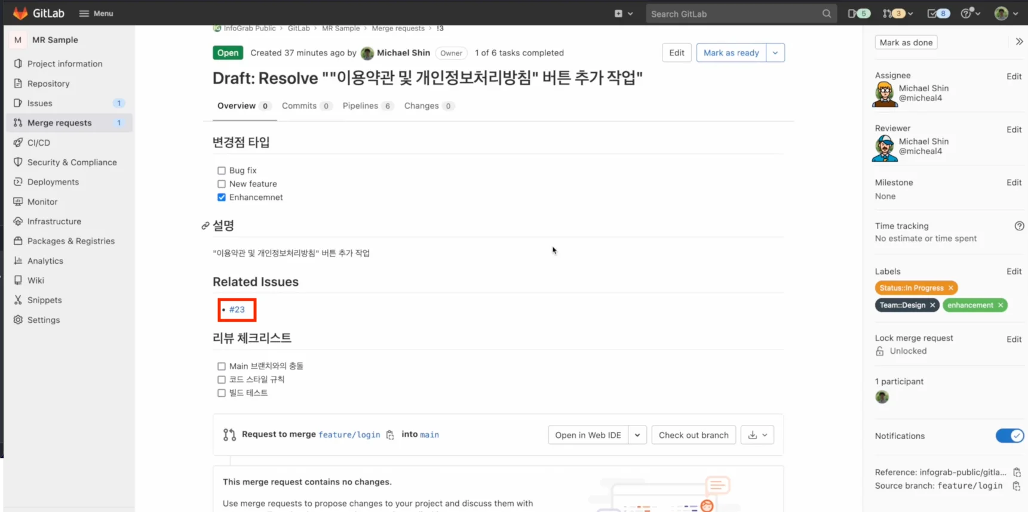Turn off the Notifications toggle
The image size is (1028, 512).
pos(1009,436)
